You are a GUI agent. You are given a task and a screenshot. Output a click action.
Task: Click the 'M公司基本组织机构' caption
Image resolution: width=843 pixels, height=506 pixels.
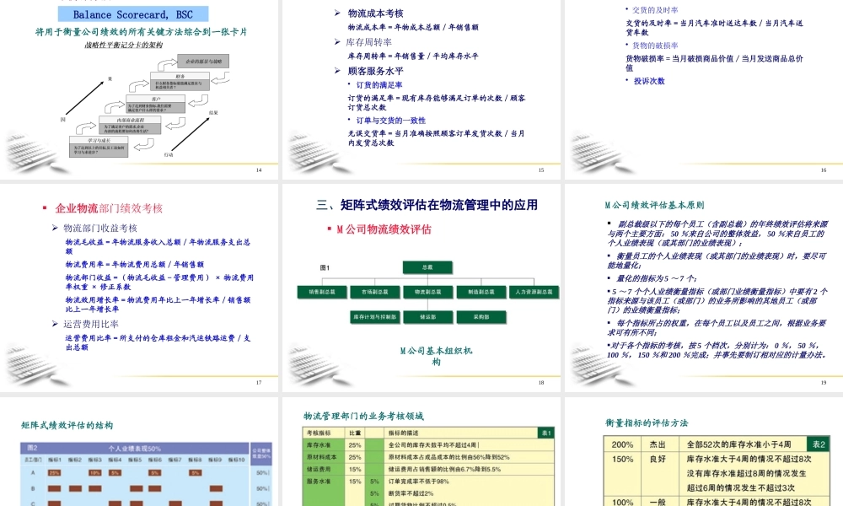[436, 356]
